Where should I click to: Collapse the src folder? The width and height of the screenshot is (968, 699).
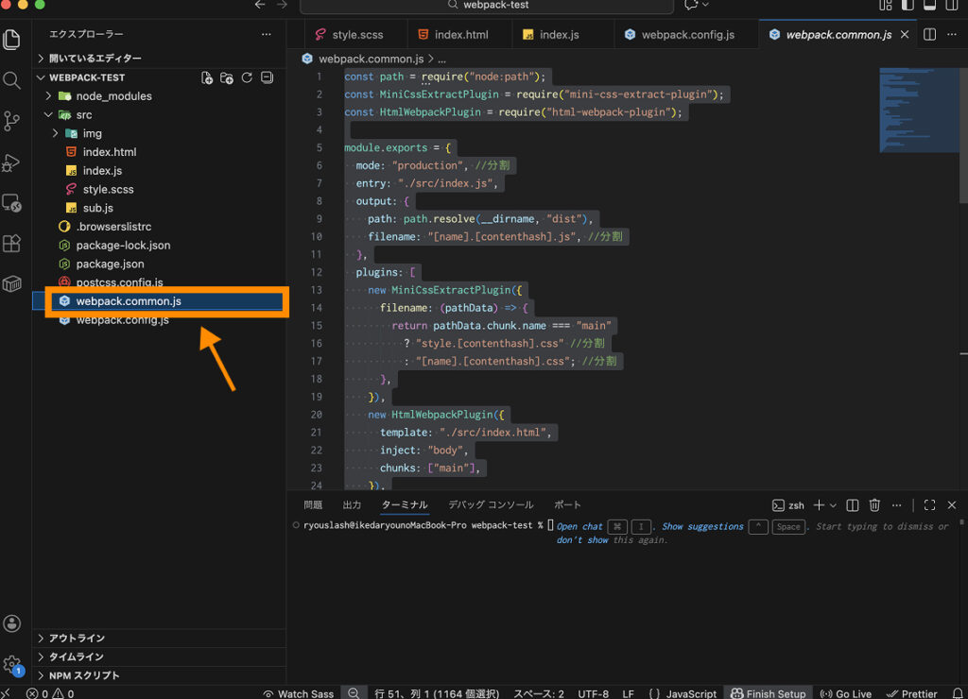tap(84, 115)
